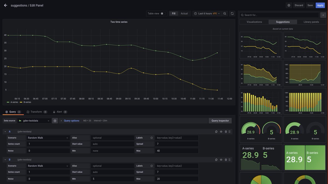Click the Labels info icon in query B
This screenshot has height=184, width=328.
point(152,166)
